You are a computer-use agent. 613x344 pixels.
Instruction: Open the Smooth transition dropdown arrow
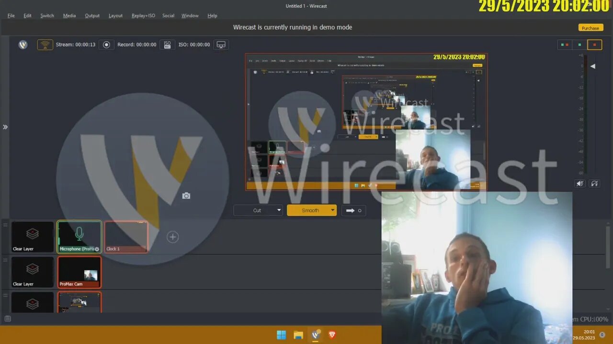333,210
